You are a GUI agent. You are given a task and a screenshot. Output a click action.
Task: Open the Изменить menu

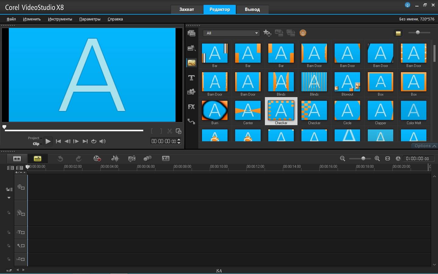[32, 19]
